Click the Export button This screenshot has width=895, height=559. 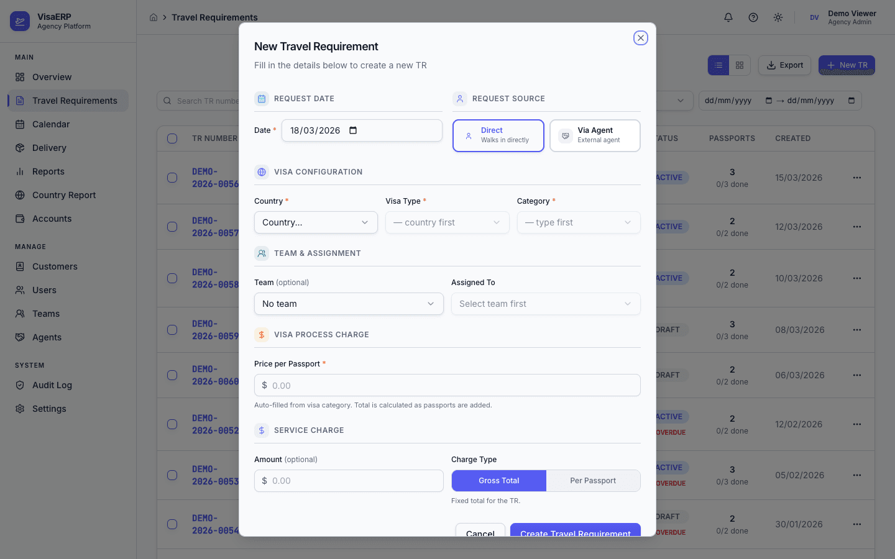784,65
